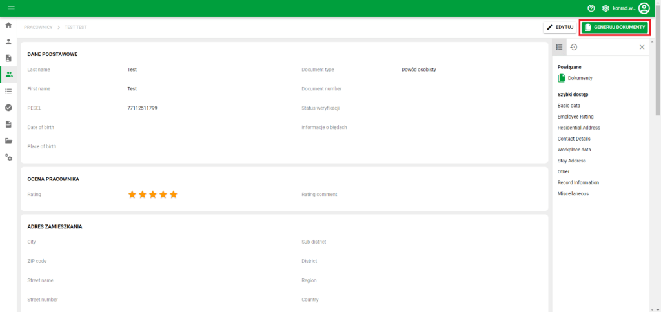Open the gears configuration icon in the sidebar
Screen dimensions: 661x312
coord(8,157)
